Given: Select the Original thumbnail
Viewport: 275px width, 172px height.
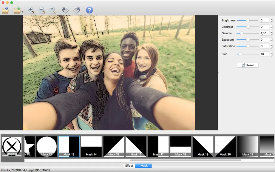Looking at the screenshot, I should [x=12, y=147].
